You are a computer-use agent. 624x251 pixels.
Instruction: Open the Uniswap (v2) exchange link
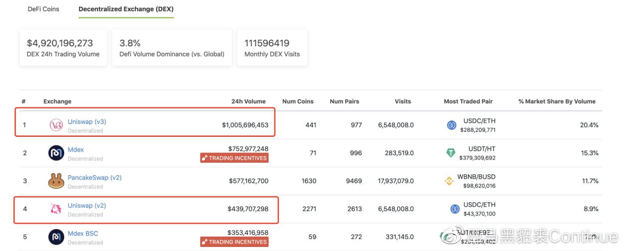(87, 206)
